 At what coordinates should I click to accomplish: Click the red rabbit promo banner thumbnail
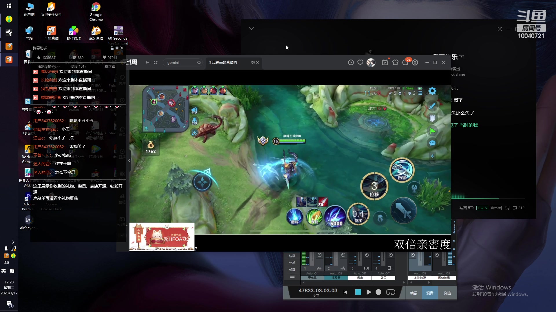162,237
